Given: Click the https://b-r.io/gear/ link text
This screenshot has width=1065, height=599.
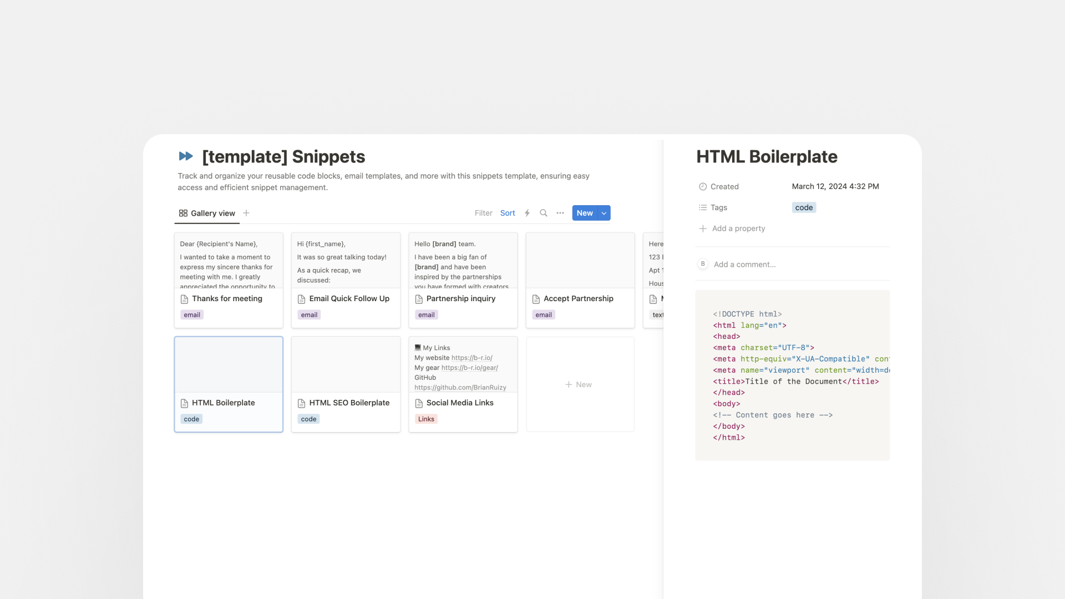Looking at the screenshot, I should coord(469,368).
